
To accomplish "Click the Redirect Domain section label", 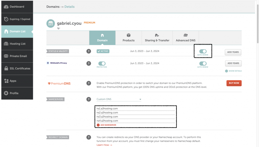I will pos(58,137).
